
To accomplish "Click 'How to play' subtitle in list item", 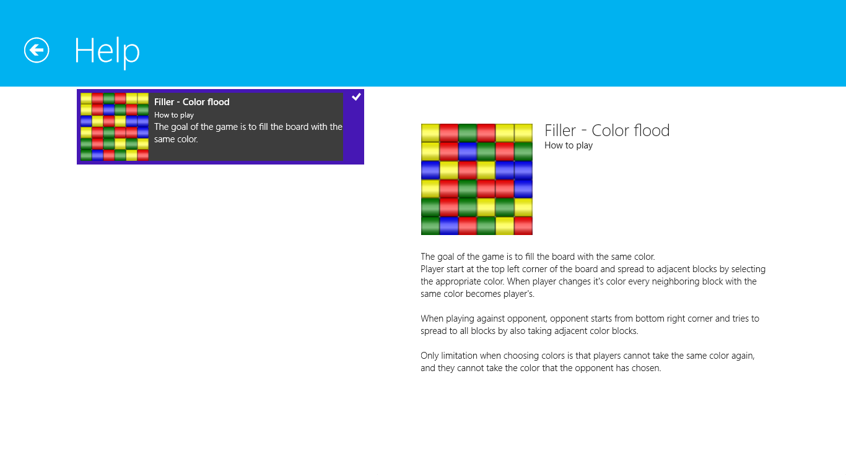I will [174, 115].
